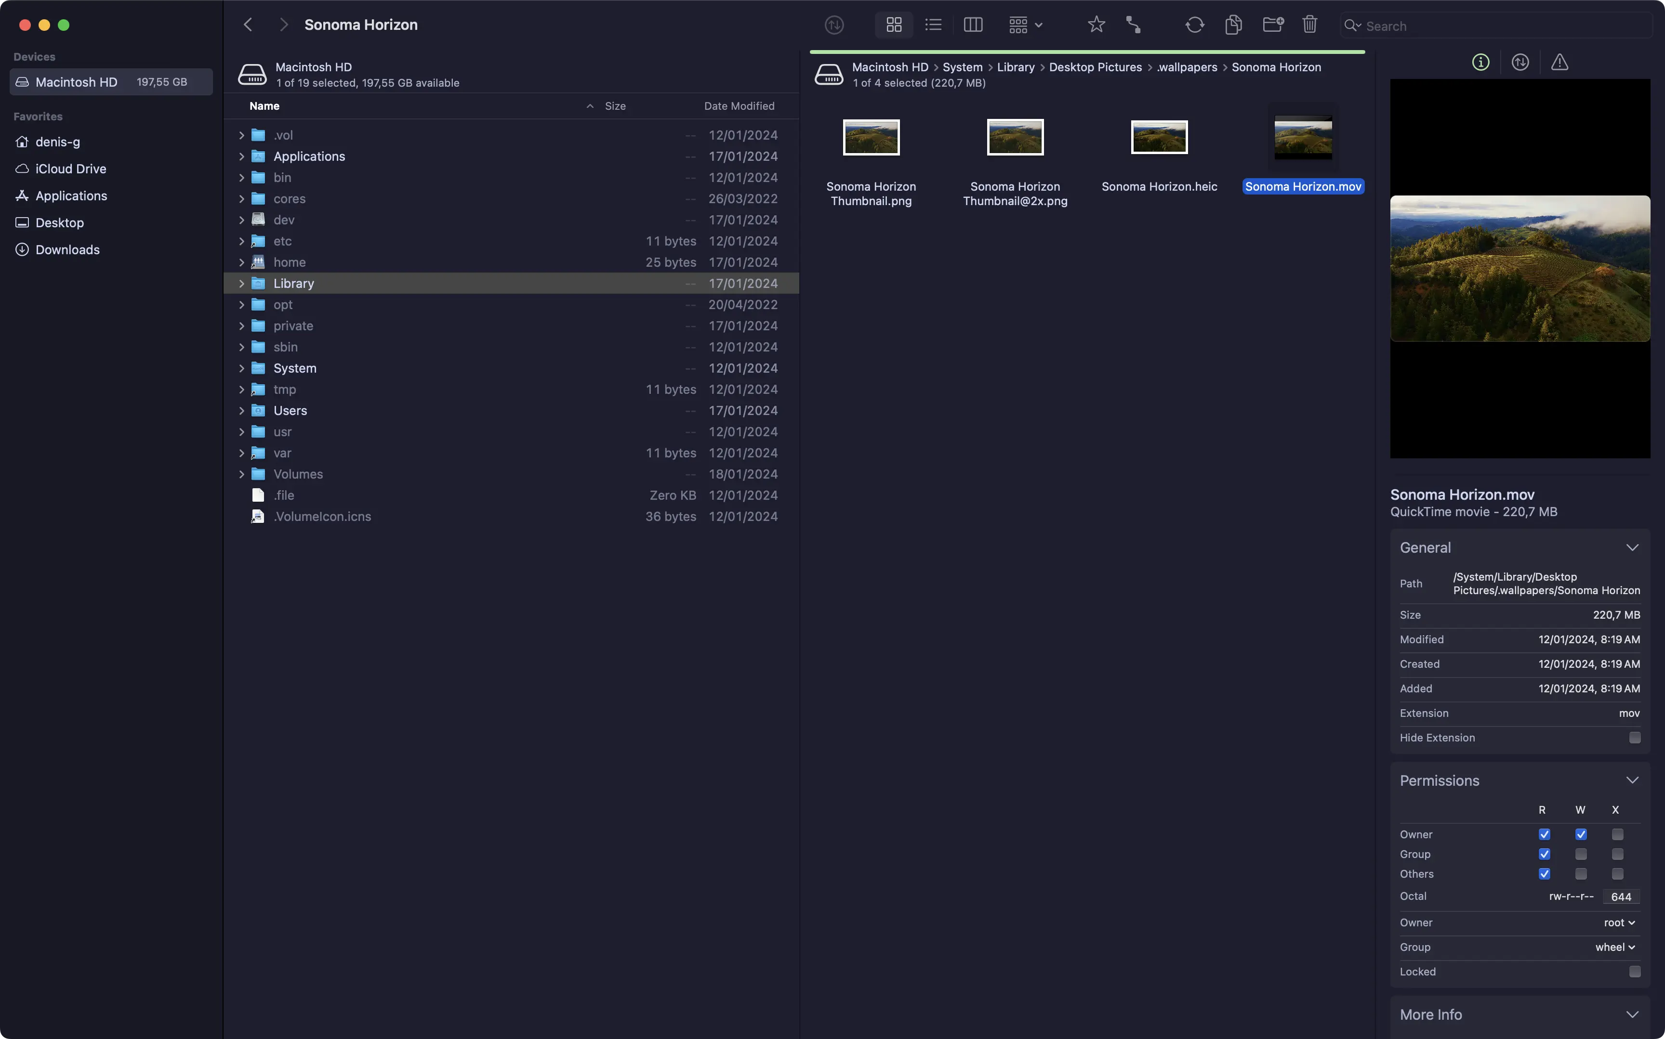Screen dimensions: 1665x1039
Task: Click the Search field
Action: point(1499,26)
